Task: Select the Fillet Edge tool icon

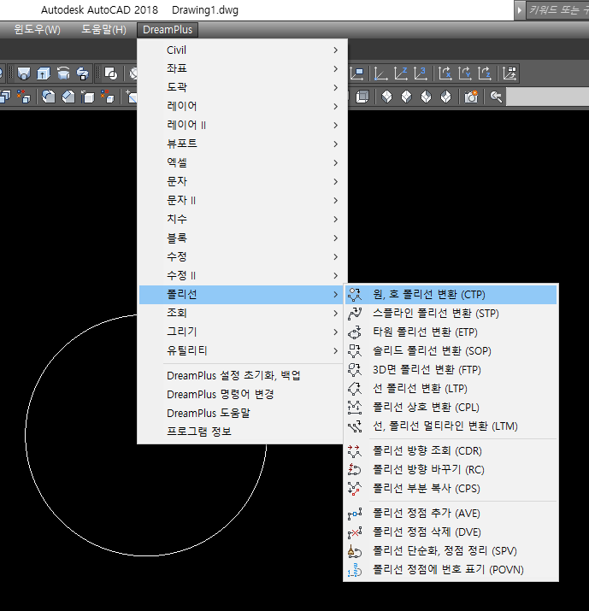Action: (49, 97)
